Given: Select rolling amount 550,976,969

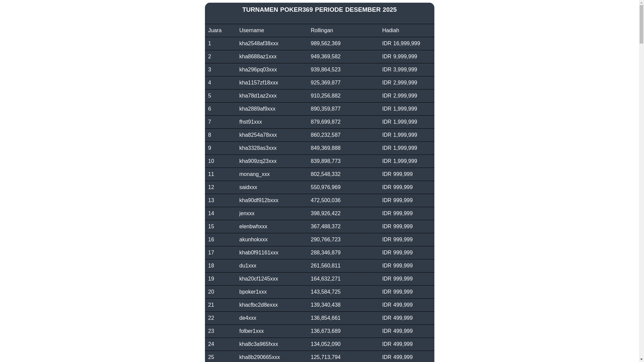Looking at the screenshot, I should (325, 187).
